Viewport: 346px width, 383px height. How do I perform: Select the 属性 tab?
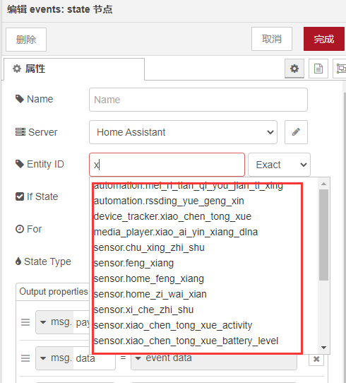tap(74, 69)
